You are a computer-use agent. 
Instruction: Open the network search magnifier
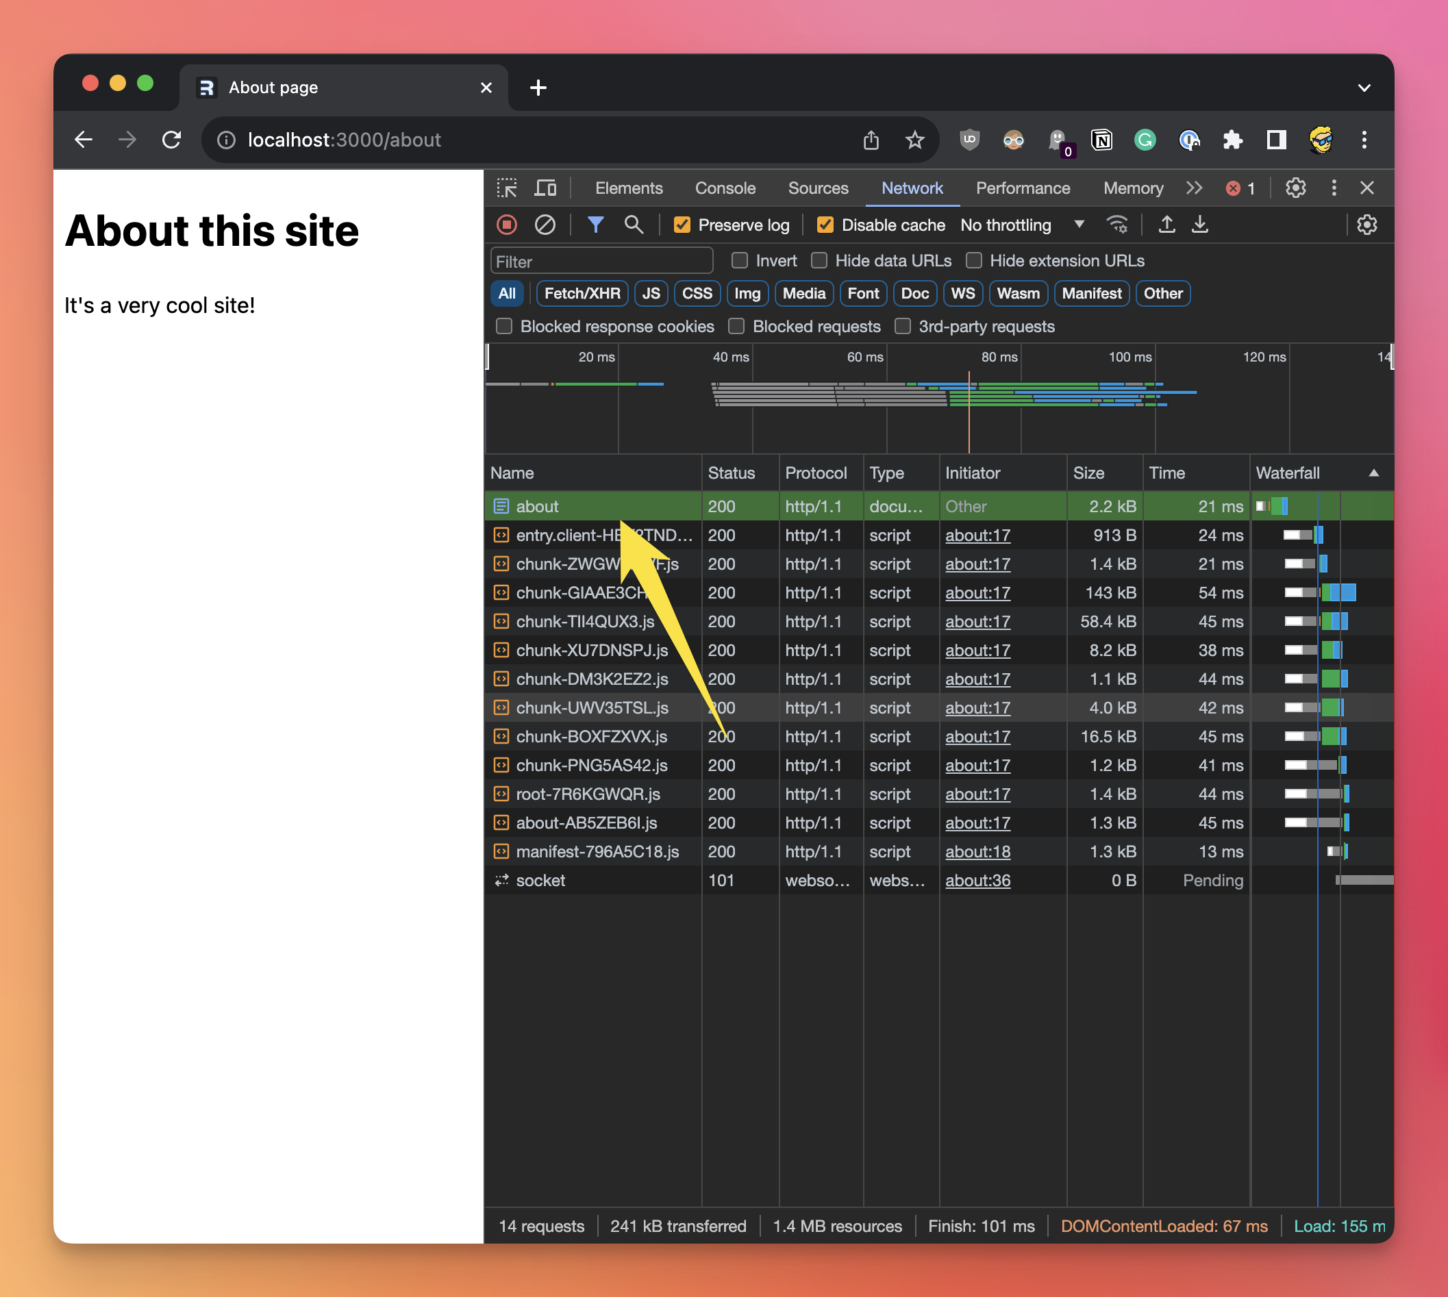tap(633, 225)
